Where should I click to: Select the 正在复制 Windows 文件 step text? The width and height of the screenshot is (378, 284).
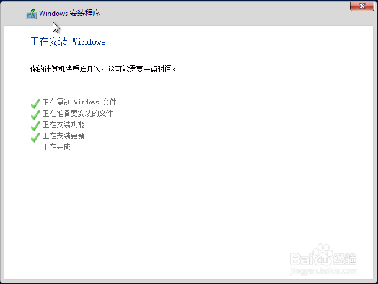pos(80,102)
